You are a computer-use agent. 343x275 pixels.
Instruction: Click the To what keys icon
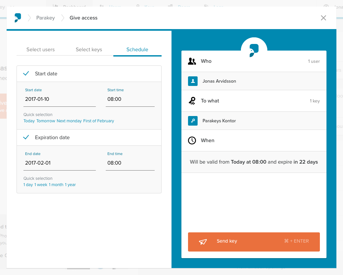(192, 101)
